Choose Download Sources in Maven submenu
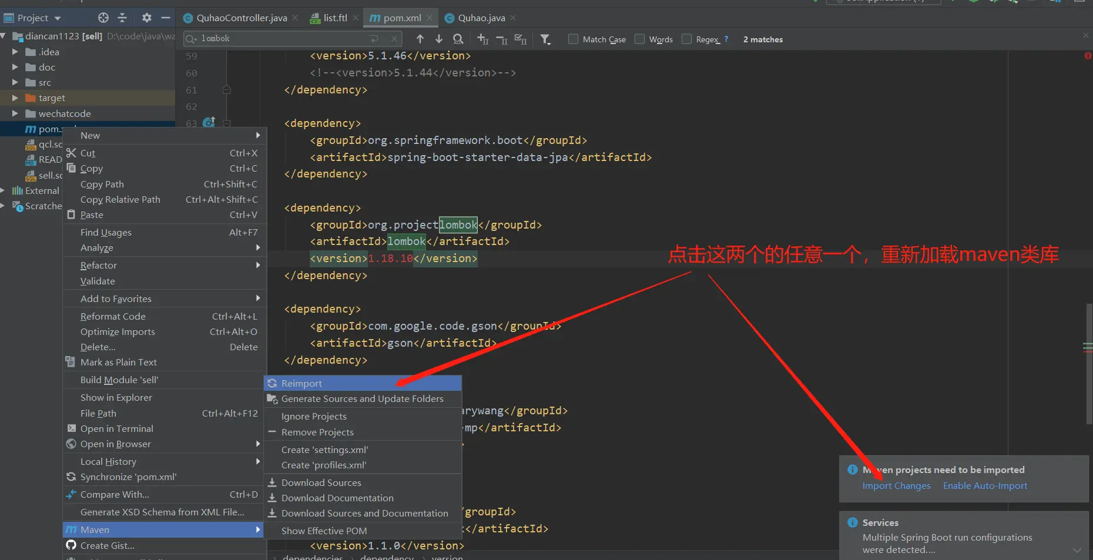 click(x=363, y=482)
